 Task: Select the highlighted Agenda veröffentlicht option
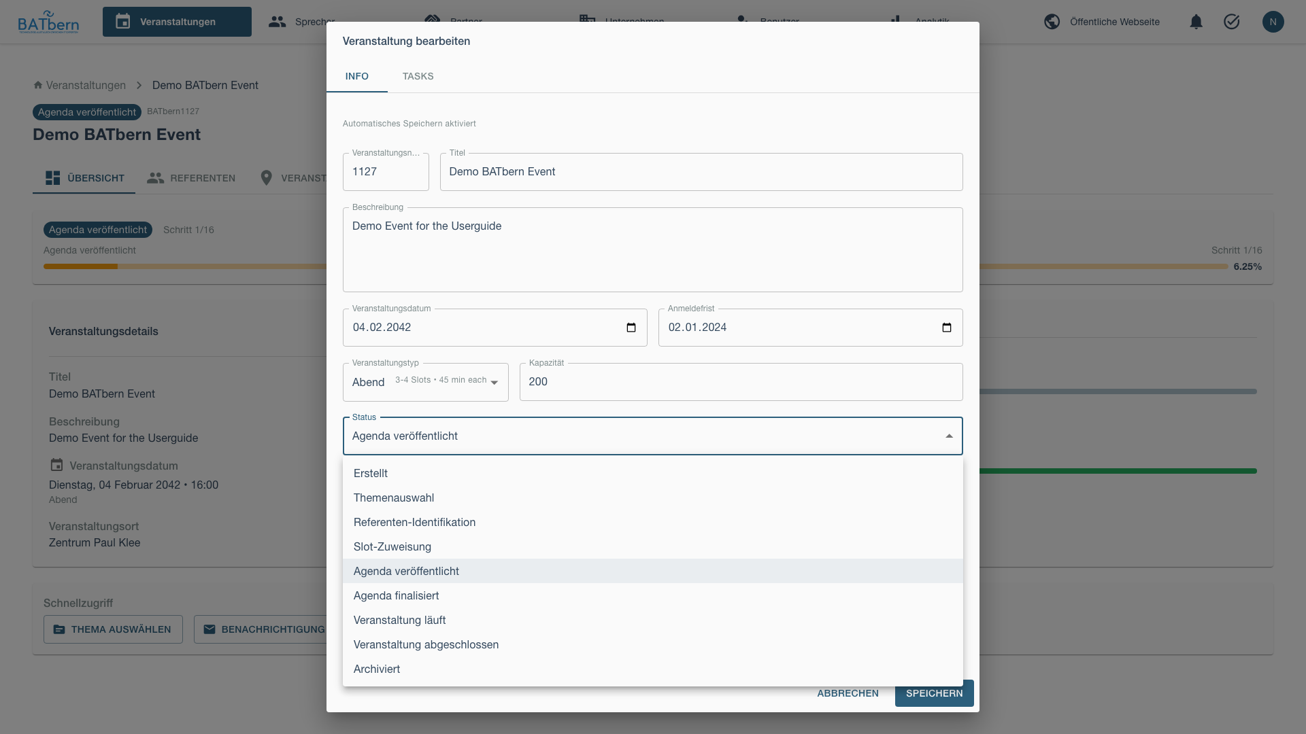pos(653,571)
